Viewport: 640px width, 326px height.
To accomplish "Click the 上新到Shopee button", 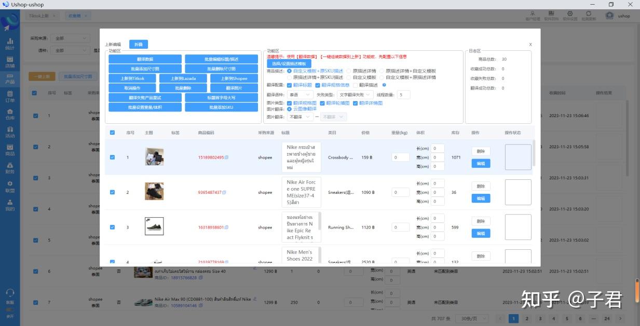I will click(x=234, y=79).
